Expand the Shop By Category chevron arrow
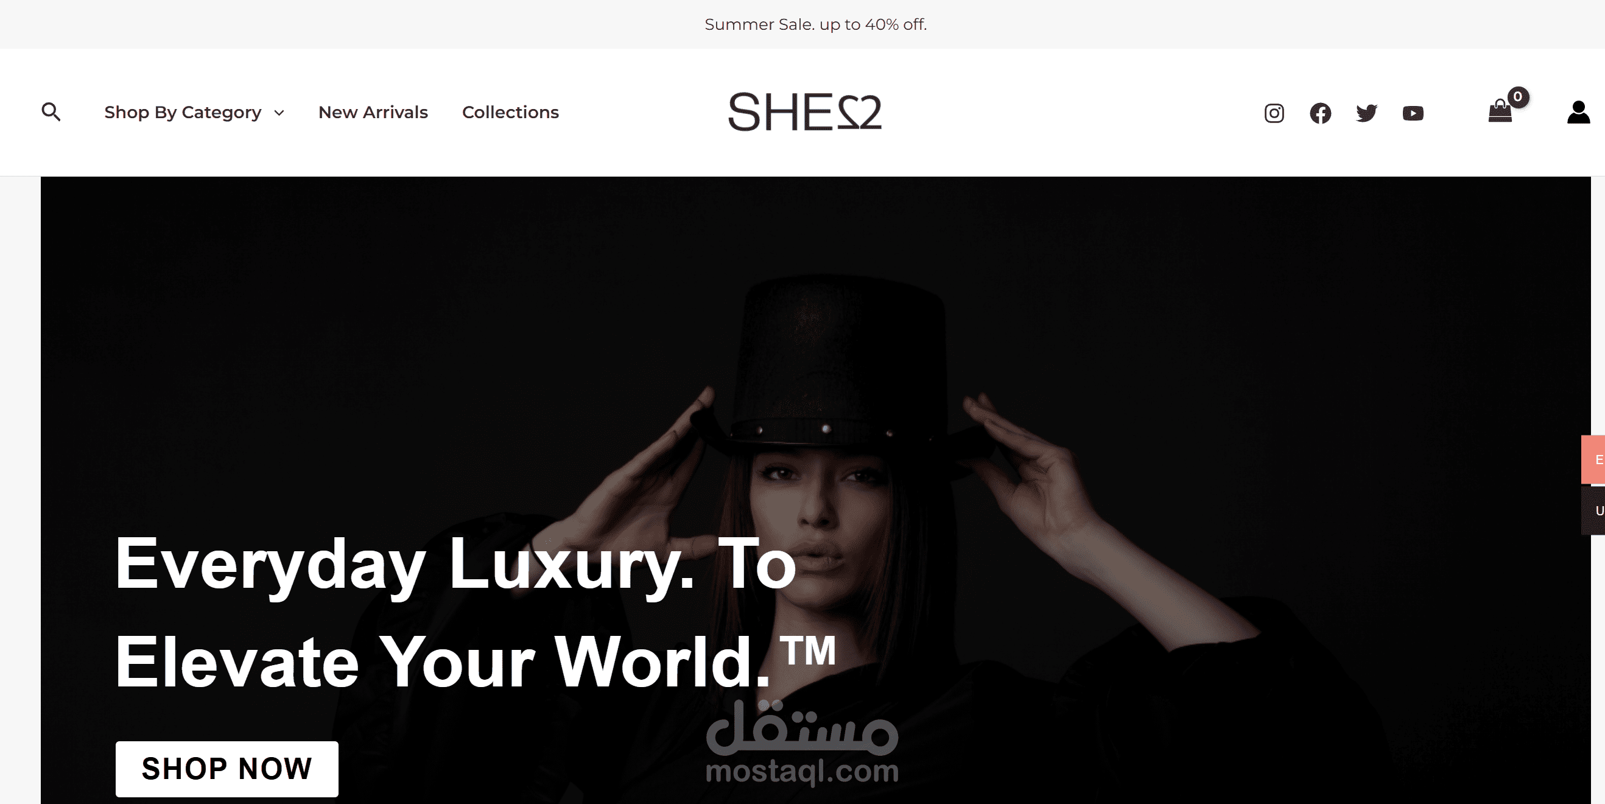 click(279, 113)
